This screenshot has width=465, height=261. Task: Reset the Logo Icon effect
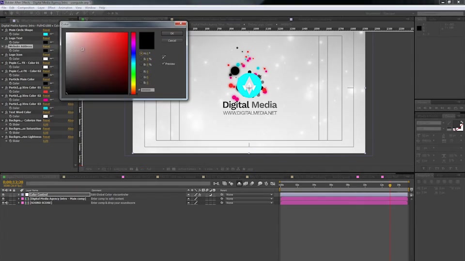(46, 55)
